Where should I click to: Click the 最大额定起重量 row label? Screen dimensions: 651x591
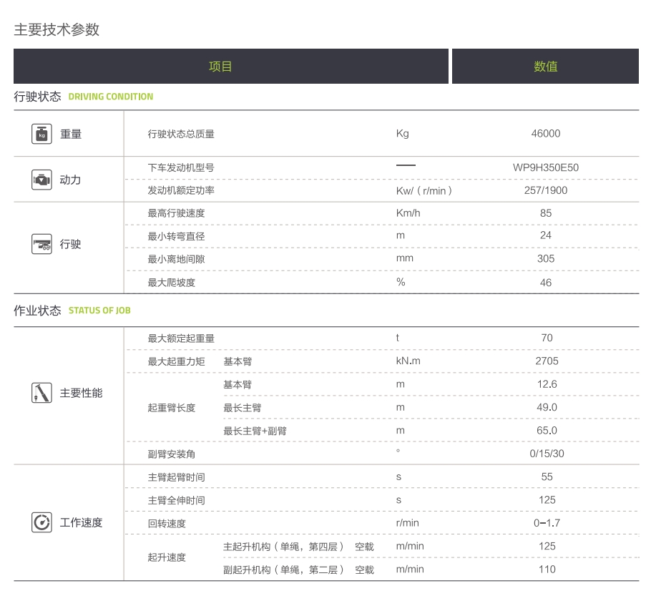(x=181, y=338)
